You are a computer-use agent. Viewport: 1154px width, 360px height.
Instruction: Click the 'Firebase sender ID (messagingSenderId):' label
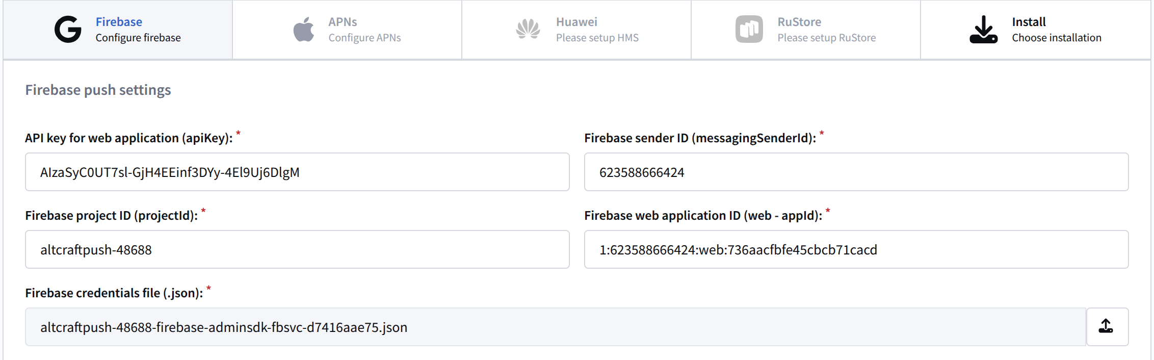click(700, 138)
